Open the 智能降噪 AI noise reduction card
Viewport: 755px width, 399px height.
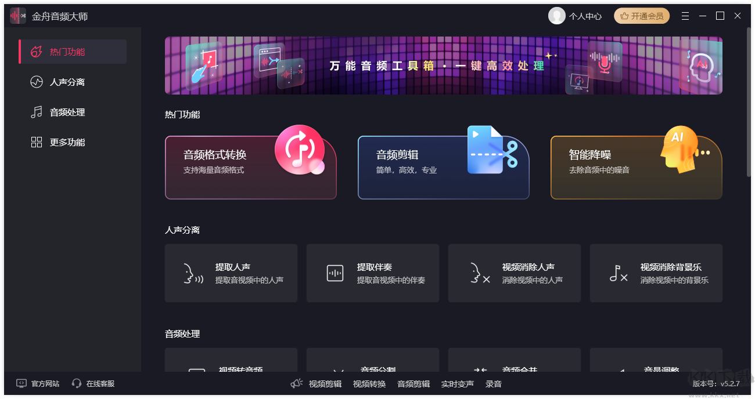click(636, 168)
